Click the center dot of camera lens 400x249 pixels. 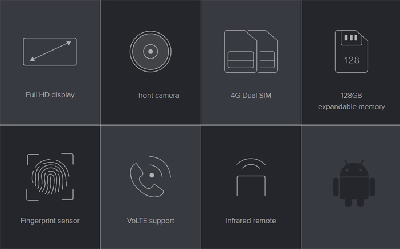pos(150,52)
